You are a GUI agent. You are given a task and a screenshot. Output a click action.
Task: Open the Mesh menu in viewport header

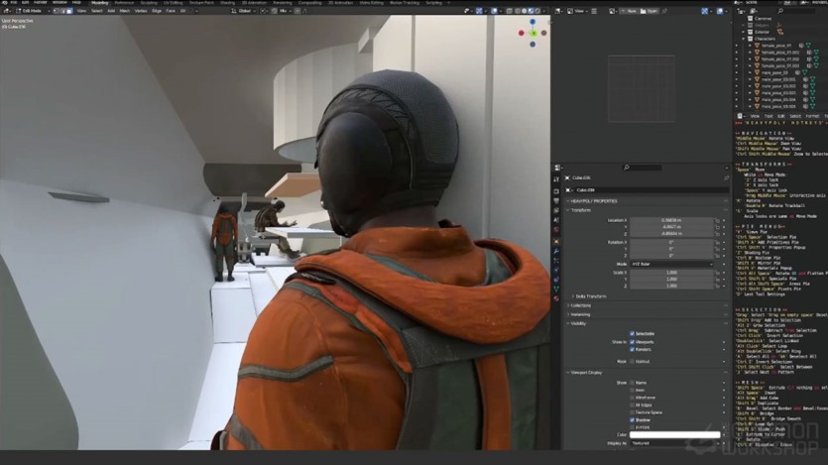pos(125,11)
